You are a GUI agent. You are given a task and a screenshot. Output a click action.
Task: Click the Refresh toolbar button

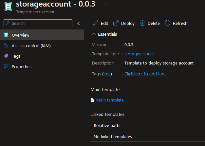pos(176,23)
